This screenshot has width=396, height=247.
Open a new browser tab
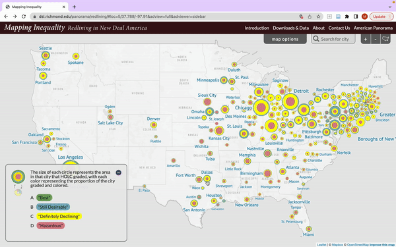click(x=74, y=7)
